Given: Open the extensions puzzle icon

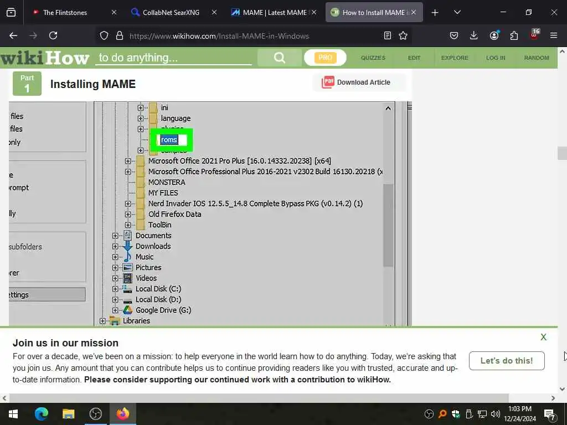Looking at the screenshot, I should [514, 35].
